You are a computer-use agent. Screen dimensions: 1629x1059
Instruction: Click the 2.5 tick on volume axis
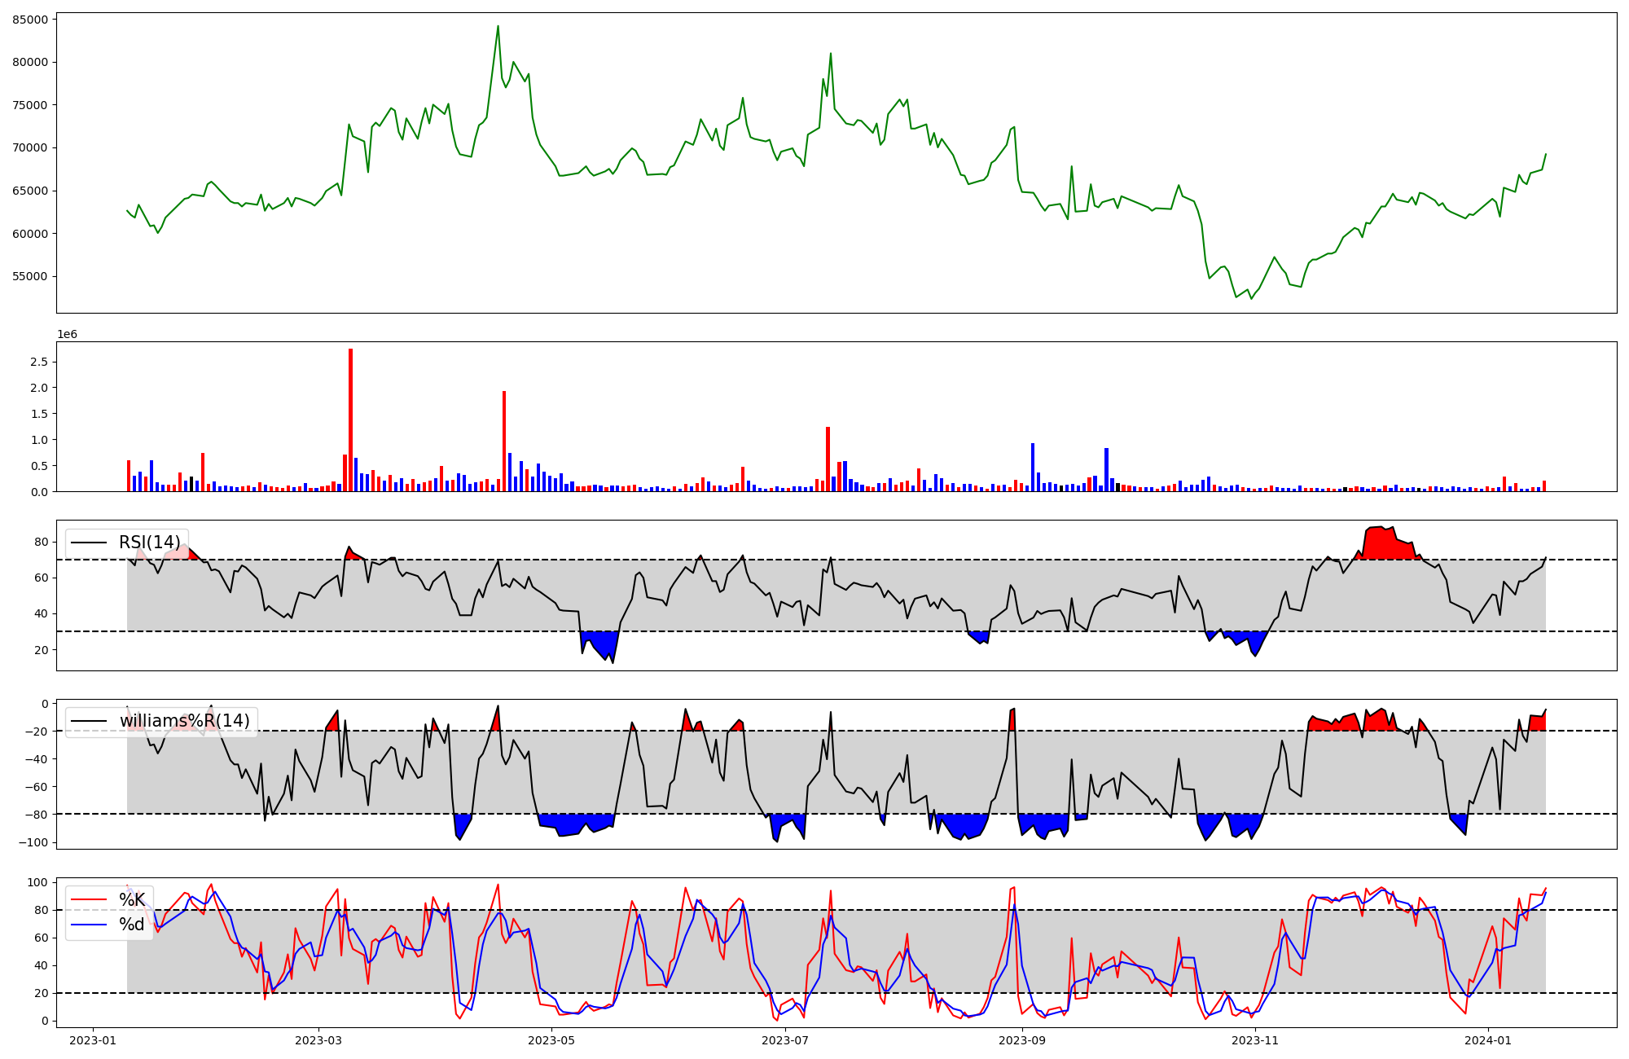coord(38,362)
